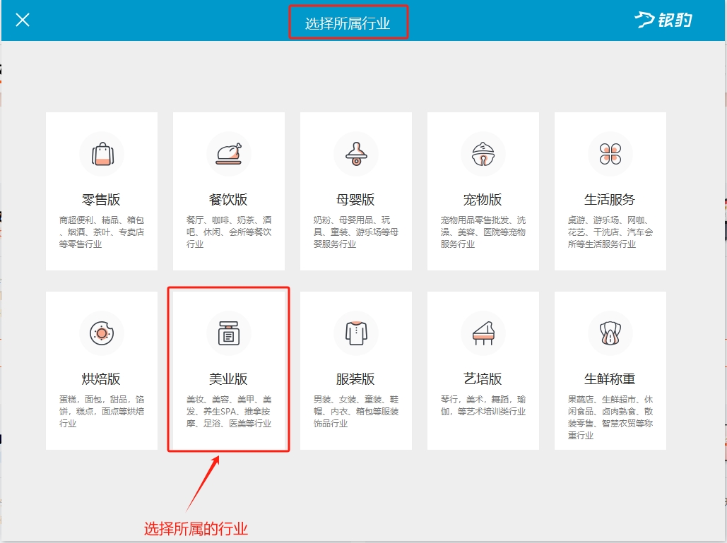This screenshot has width=727, height=543.
Task: Close the industry selection dialog
Action: pyautogui.click(x=23, y=20)
